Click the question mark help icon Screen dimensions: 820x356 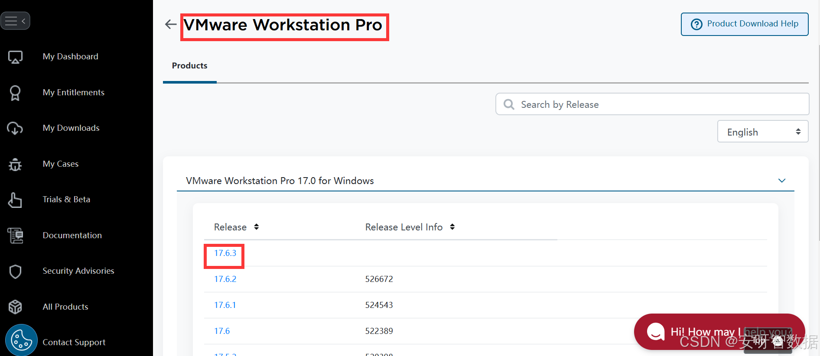[x=696, y=24]
